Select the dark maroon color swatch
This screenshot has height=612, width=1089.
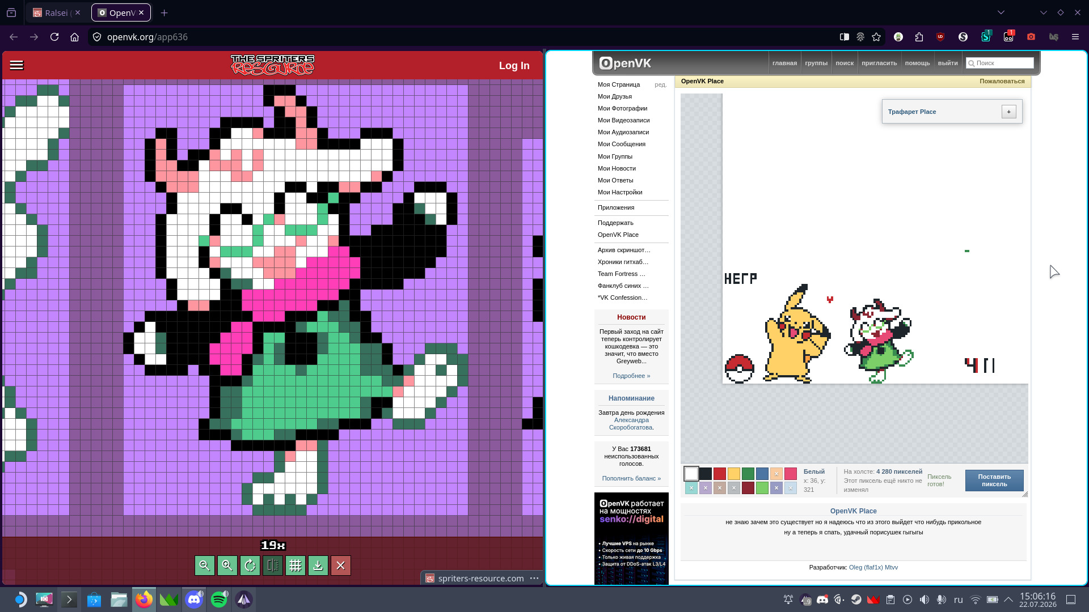point(748,488)
